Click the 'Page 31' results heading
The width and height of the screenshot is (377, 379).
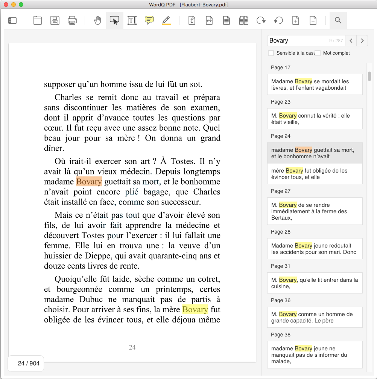280,266
